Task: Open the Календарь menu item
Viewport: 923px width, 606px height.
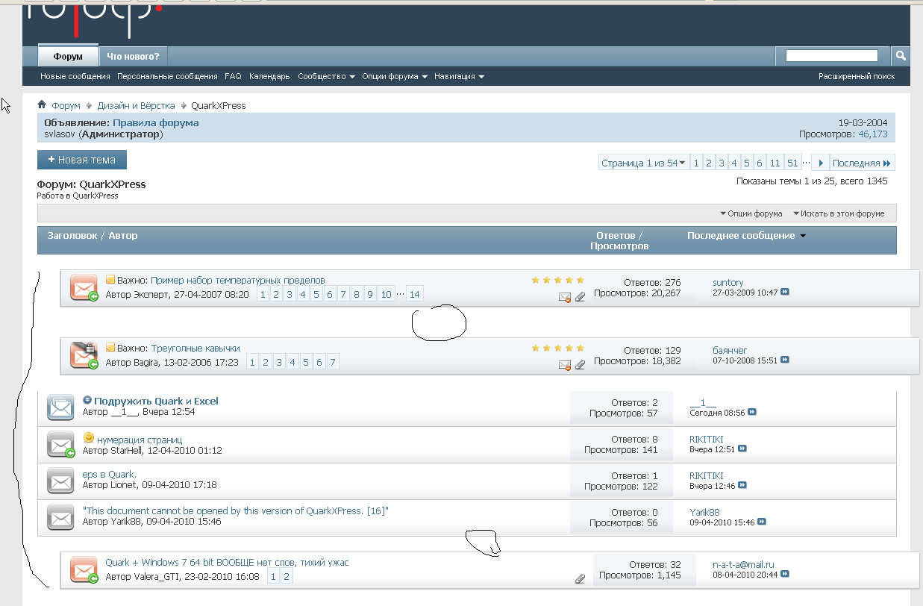Action: (x=269, y=76)
